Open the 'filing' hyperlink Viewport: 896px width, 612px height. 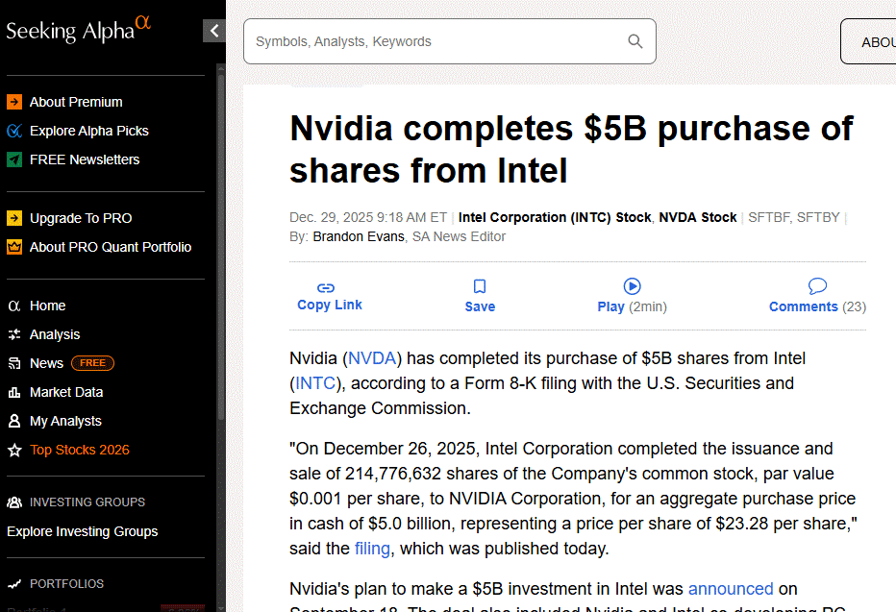pyautogui.click(x=372, y=549)
